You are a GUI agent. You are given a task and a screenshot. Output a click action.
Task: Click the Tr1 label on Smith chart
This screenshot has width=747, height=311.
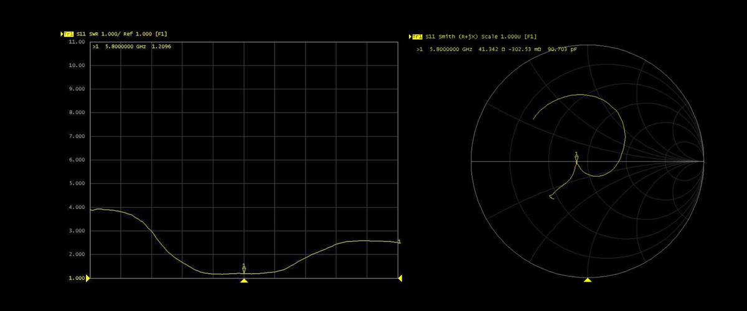coord(418,37)
